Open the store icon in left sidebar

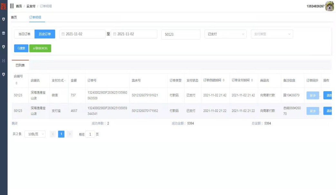[4, 33]
